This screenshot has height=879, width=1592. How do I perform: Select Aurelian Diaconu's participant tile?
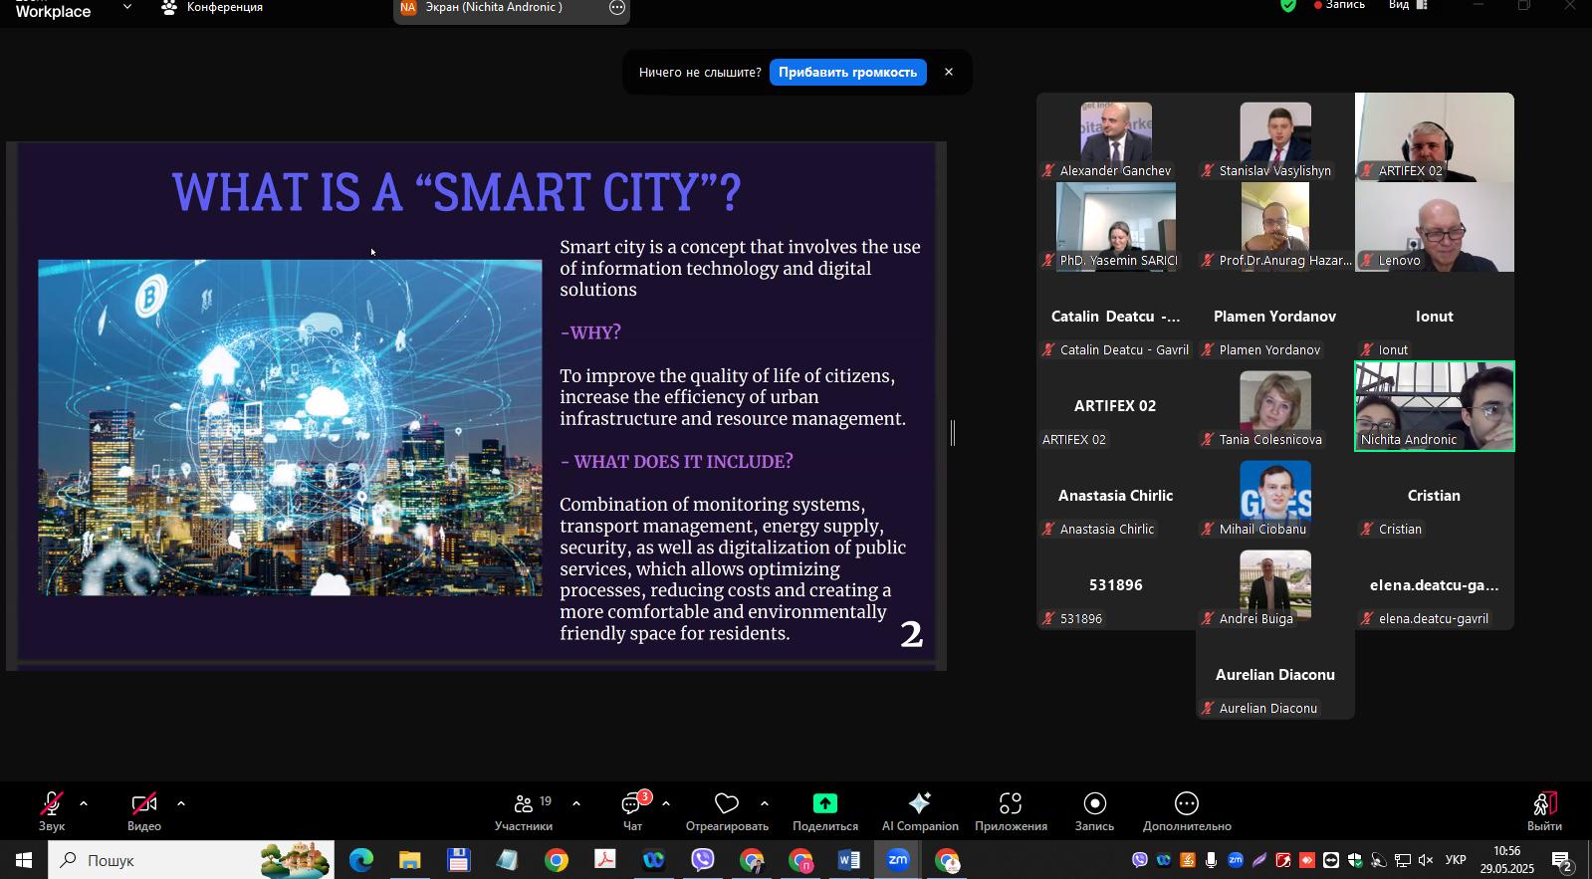tap(1275, 675)
